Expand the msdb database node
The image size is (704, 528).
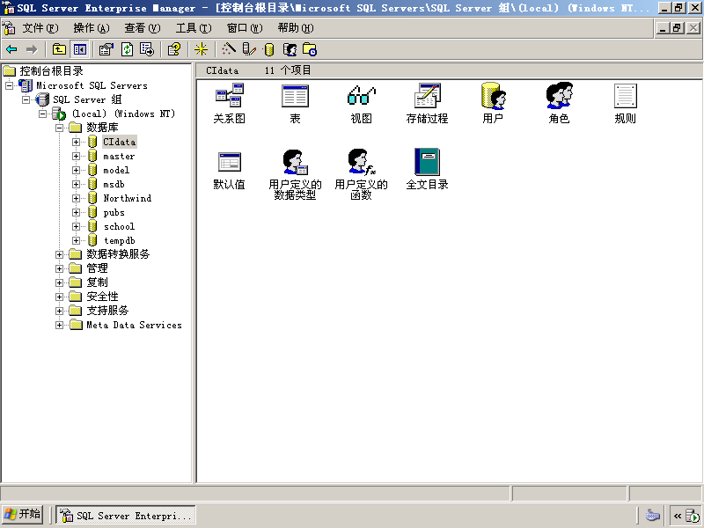(x=76, y=185)
